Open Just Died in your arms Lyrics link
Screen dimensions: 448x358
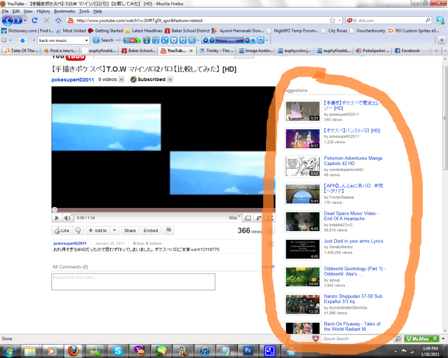pos(353,241)
